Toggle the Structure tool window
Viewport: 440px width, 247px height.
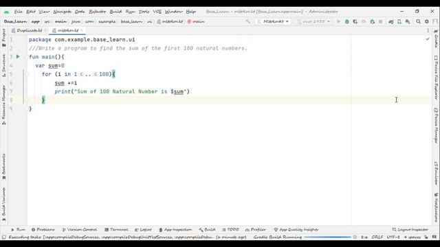tap(4, 66)
